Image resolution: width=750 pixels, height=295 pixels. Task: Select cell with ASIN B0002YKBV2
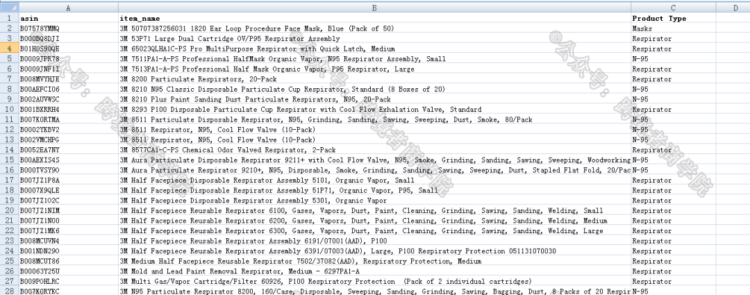[69, 130]
